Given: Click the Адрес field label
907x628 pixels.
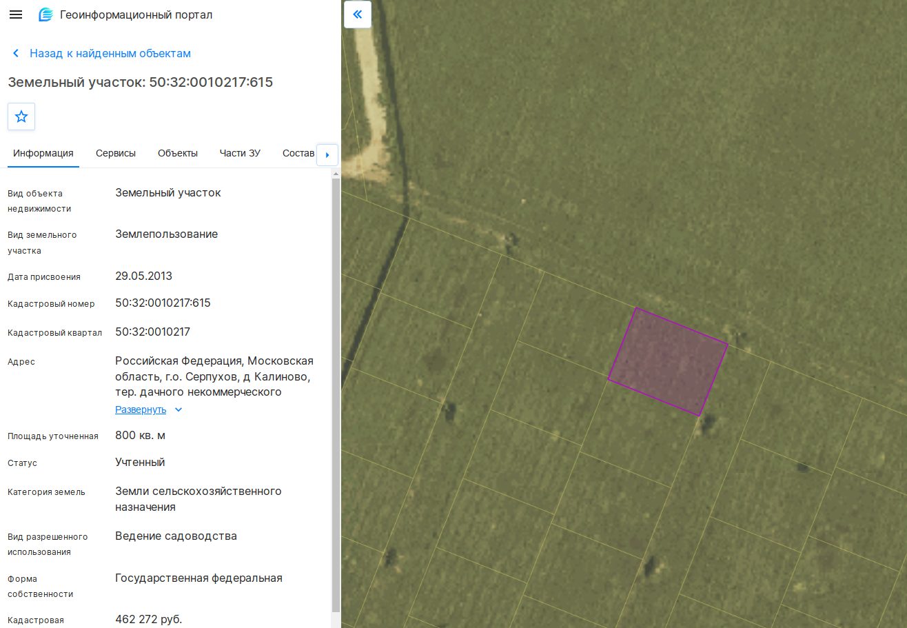Looking at the screenshot, I should [21, 361].
